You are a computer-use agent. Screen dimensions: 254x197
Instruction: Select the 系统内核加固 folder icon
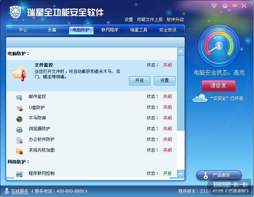point(19,151)
